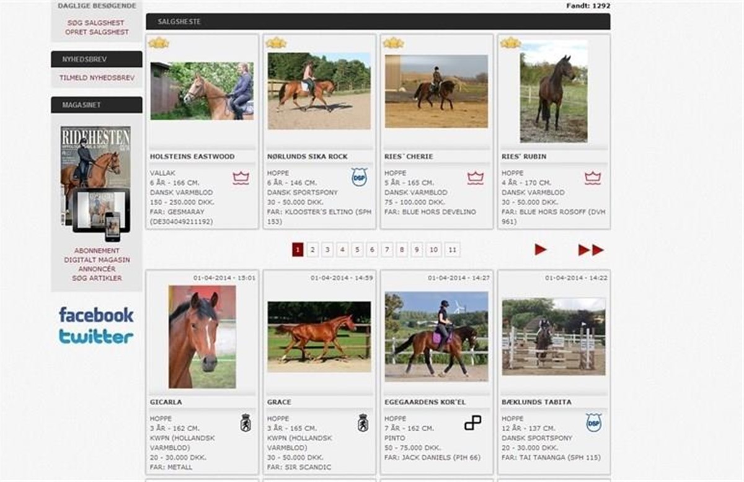Click the Pinto logo on Egegaardens Kor'el
Viewport: 744px width, 482px height.
tap(473, 423)
